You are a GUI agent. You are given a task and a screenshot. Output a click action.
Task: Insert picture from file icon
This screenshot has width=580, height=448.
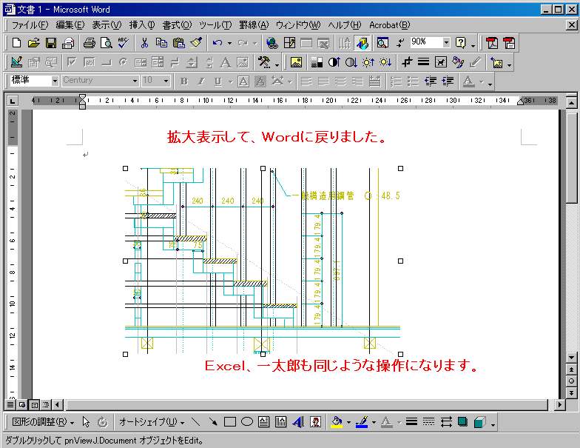(x=296, y=62)
